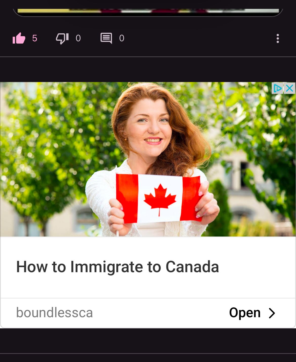Tap the post image edge at top
This screenshot has width=296, height=362.
click(148, 11)
